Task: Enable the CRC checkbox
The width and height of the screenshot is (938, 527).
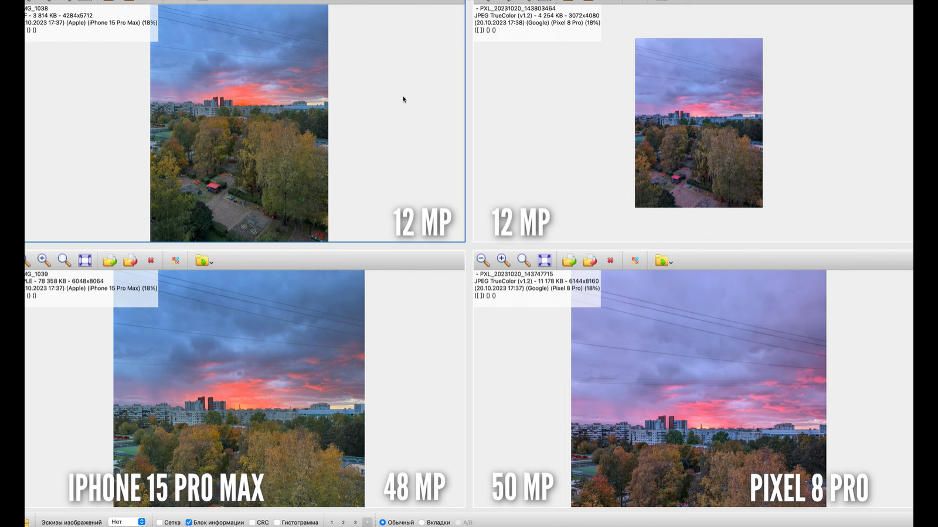Action: pyautogui.click(x=252, y=522)
